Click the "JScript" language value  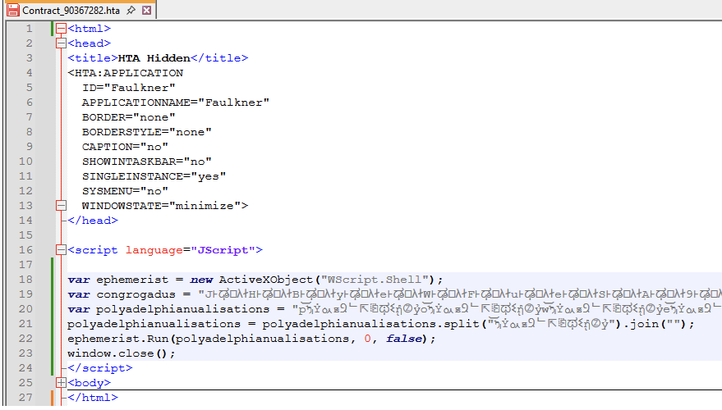tap(223, 249)
